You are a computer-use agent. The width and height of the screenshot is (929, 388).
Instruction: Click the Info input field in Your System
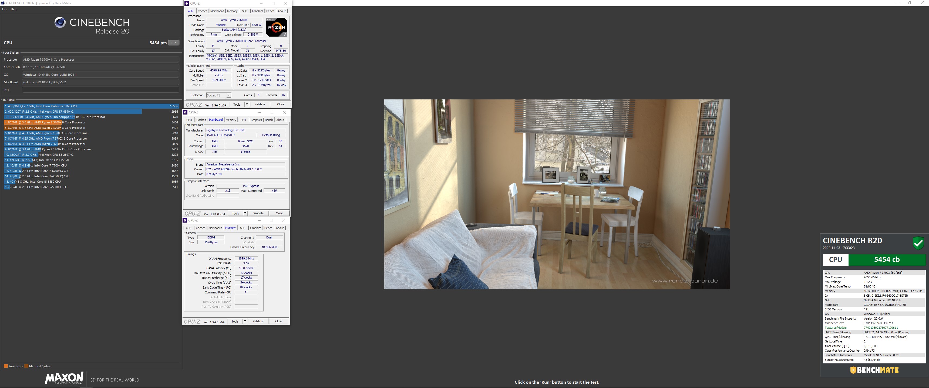pos(101,90)
